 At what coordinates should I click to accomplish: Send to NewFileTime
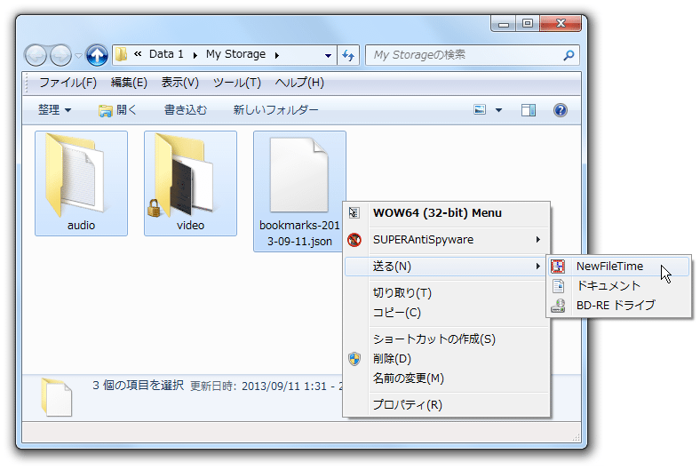coord(619,267)
